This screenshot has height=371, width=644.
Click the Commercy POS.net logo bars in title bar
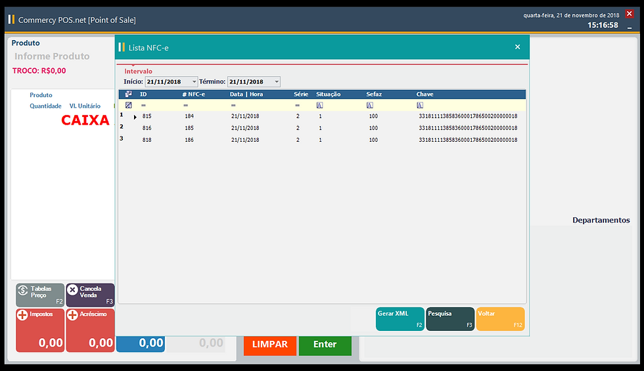point(11,19)
